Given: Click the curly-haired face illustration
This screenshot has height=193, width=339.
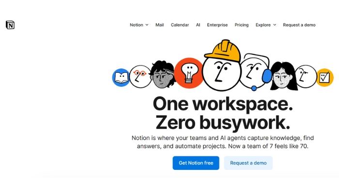Looking at the screenshot, I should click(x=163, y=74).
